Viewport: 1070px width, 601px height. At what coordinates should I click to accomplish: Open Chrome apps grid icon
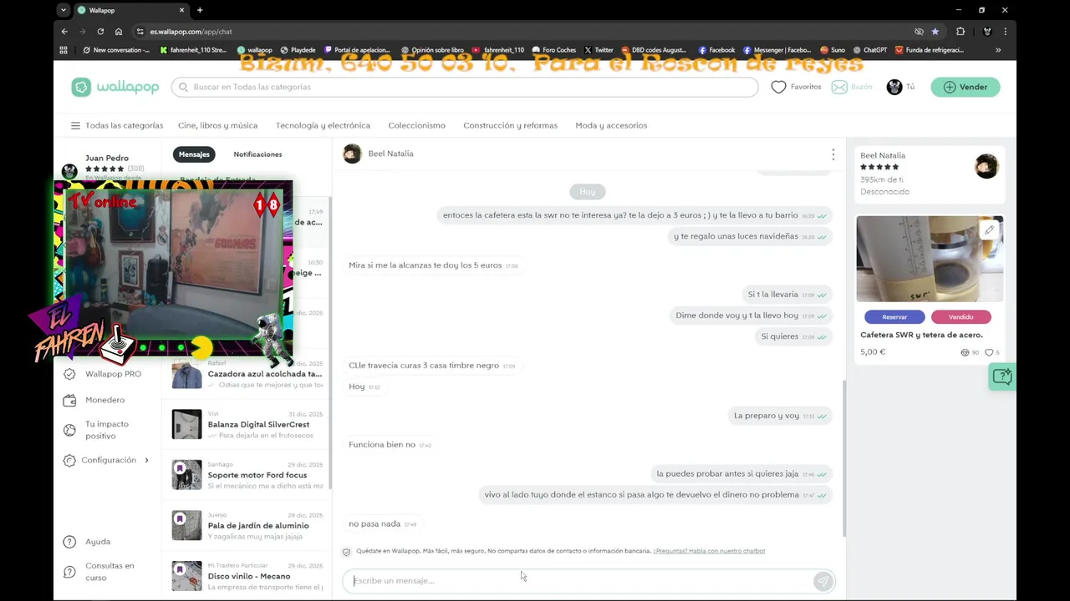point(64,50)
